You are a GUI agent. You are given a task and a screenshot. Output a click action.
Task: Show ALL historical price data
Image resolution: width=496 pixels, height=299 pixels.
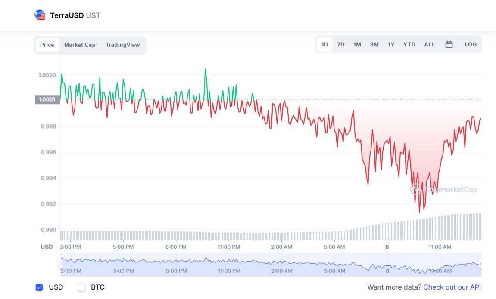[430, 44]
